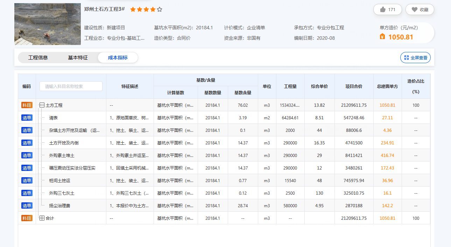Click the 清单 tag on 外购素土堆土 row

[x=27, y=155]
